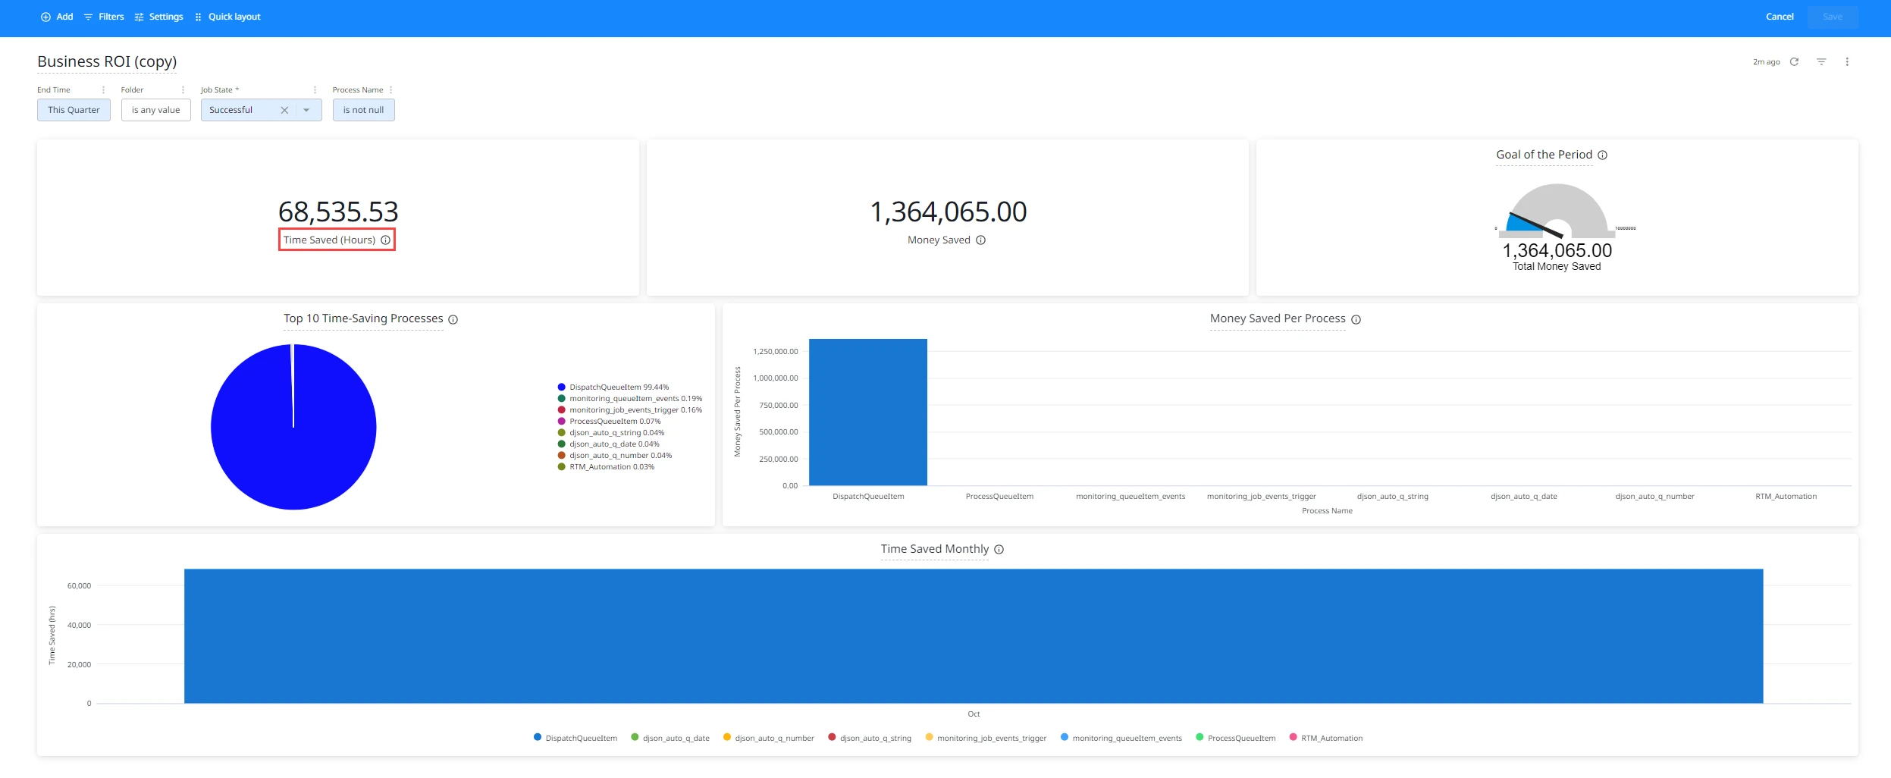This screenshot has height=778, width=1891.
Task: Click the Oct x-axis label
Action: [974, 714]
